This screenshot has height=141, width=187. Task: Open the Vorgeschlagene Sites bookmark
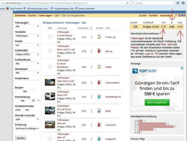coord(62,9)
